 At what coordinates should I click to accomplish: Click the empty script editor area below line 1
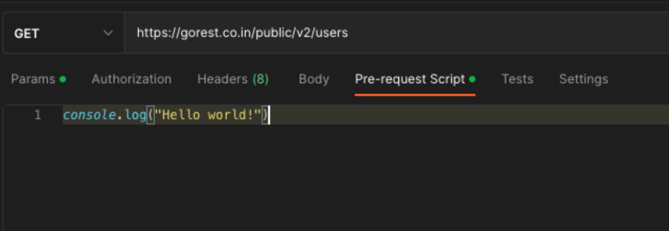click(328, 175)
